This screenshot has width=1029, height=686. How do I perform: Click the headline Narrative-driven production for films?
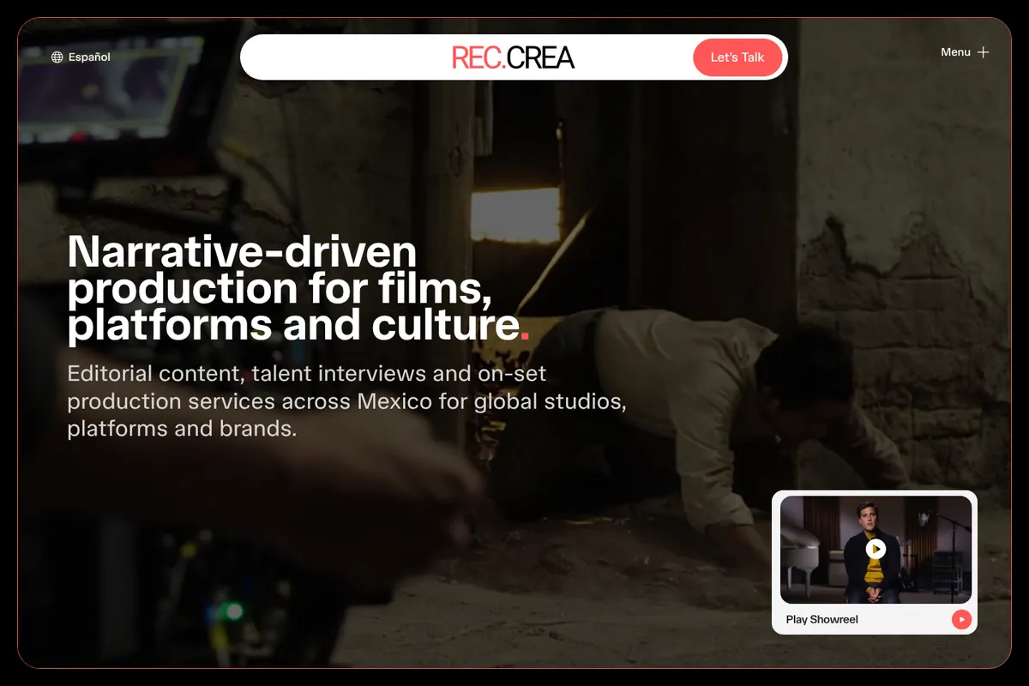[298, 289]
